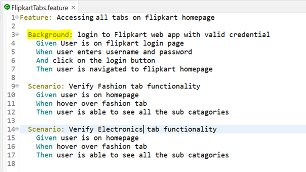The height and width of the screenshot is (172, 306).
Task: Click the 'When user enters username and password' line
Action: [x=114, y=52]
